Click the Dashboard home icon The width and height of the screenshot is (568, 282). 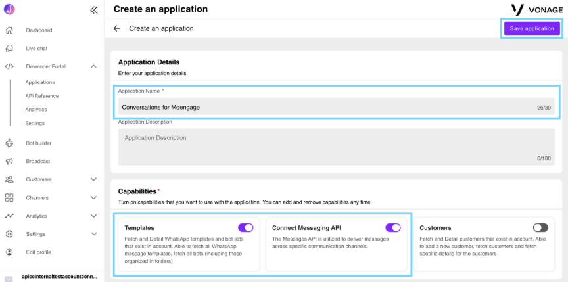click(x=9, y=30)
